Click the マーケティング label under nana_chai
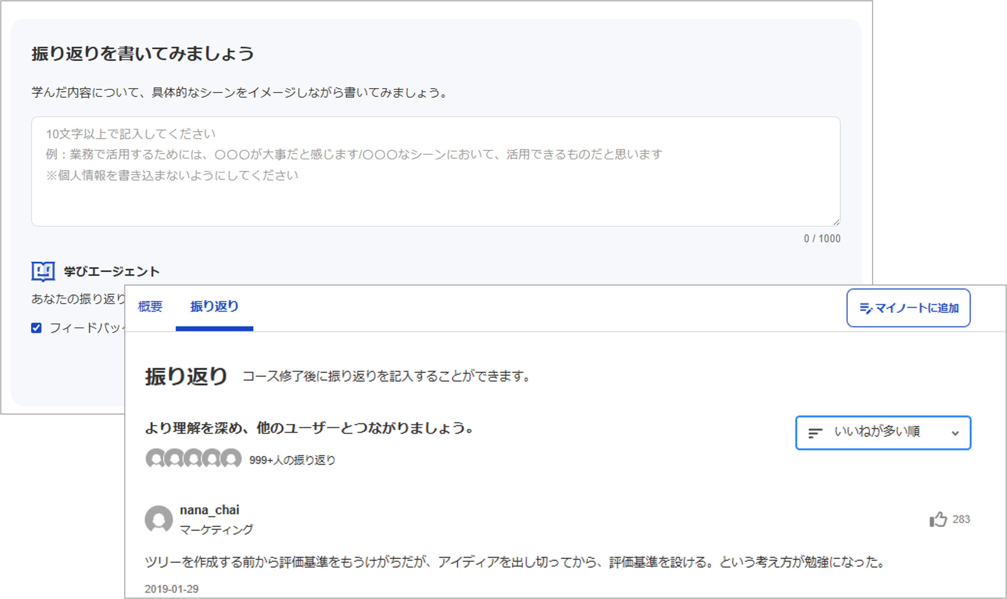This screenshot has width=1007, height=599. click(x=216, y=529)
